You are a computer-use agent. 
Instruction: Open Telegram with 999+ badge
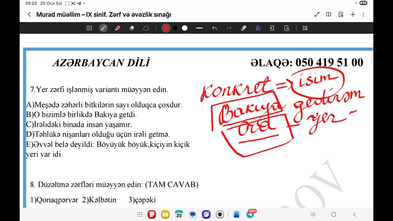[x=251, y=214]
